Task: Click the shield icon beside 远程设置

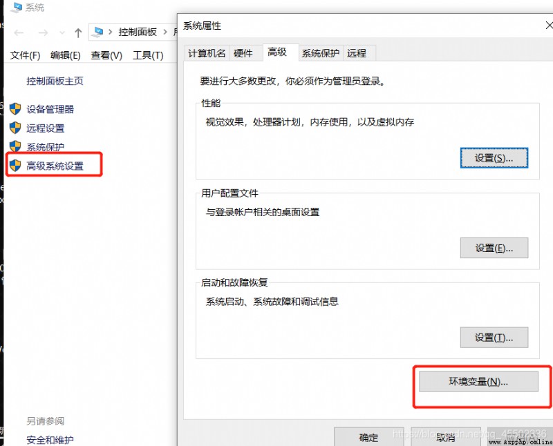Action: 15,128
